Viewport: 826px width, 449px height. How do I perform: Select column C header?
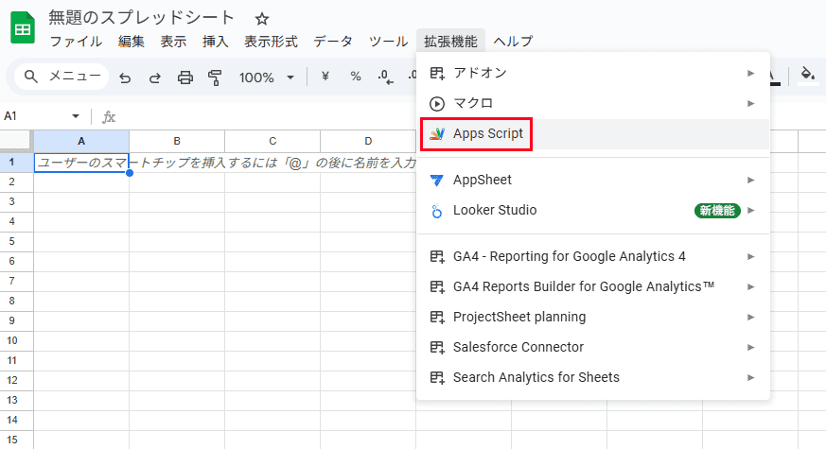[x=272, y=141]
